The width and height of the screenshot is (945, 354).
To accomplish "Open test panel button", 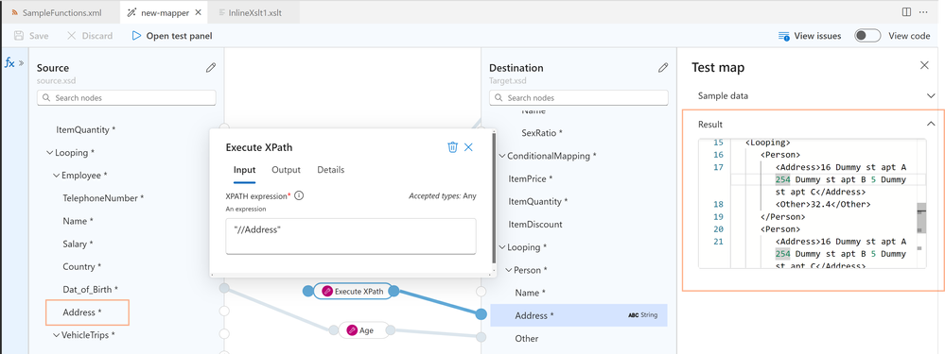I will tap(172, 36).
